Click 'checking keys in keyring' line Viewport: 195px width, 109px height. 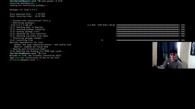[26, 27]
